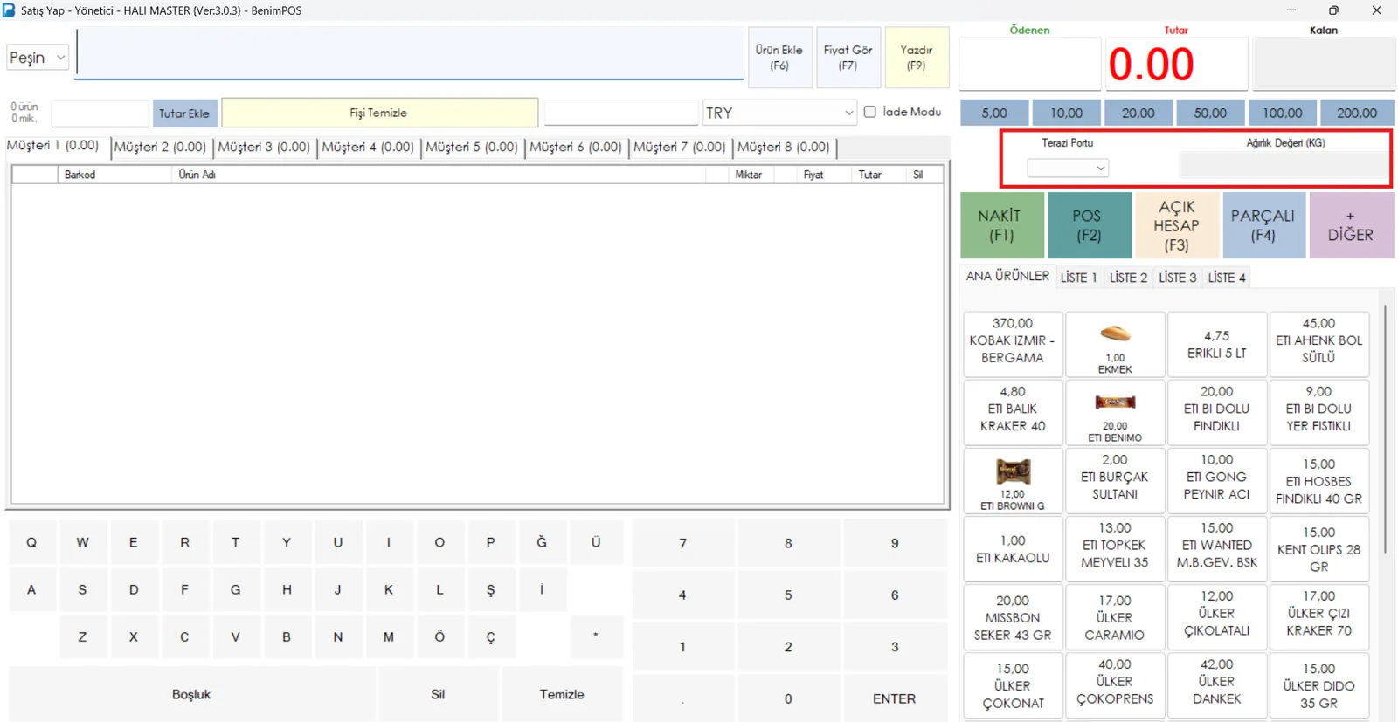Tap the number 7 on keypad
Screen dimensions: 1398x722
click(x=682, y=543)
